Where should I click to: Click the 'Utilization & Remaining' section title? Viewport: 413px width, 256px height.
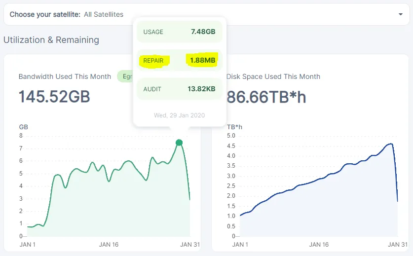point(51,40)
